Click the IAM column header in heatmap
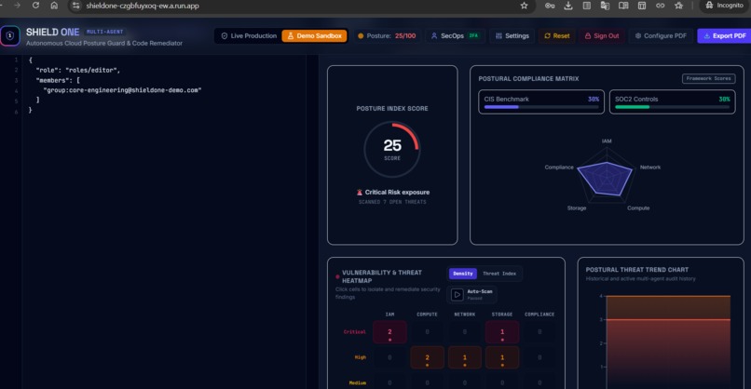 [389, 315]
